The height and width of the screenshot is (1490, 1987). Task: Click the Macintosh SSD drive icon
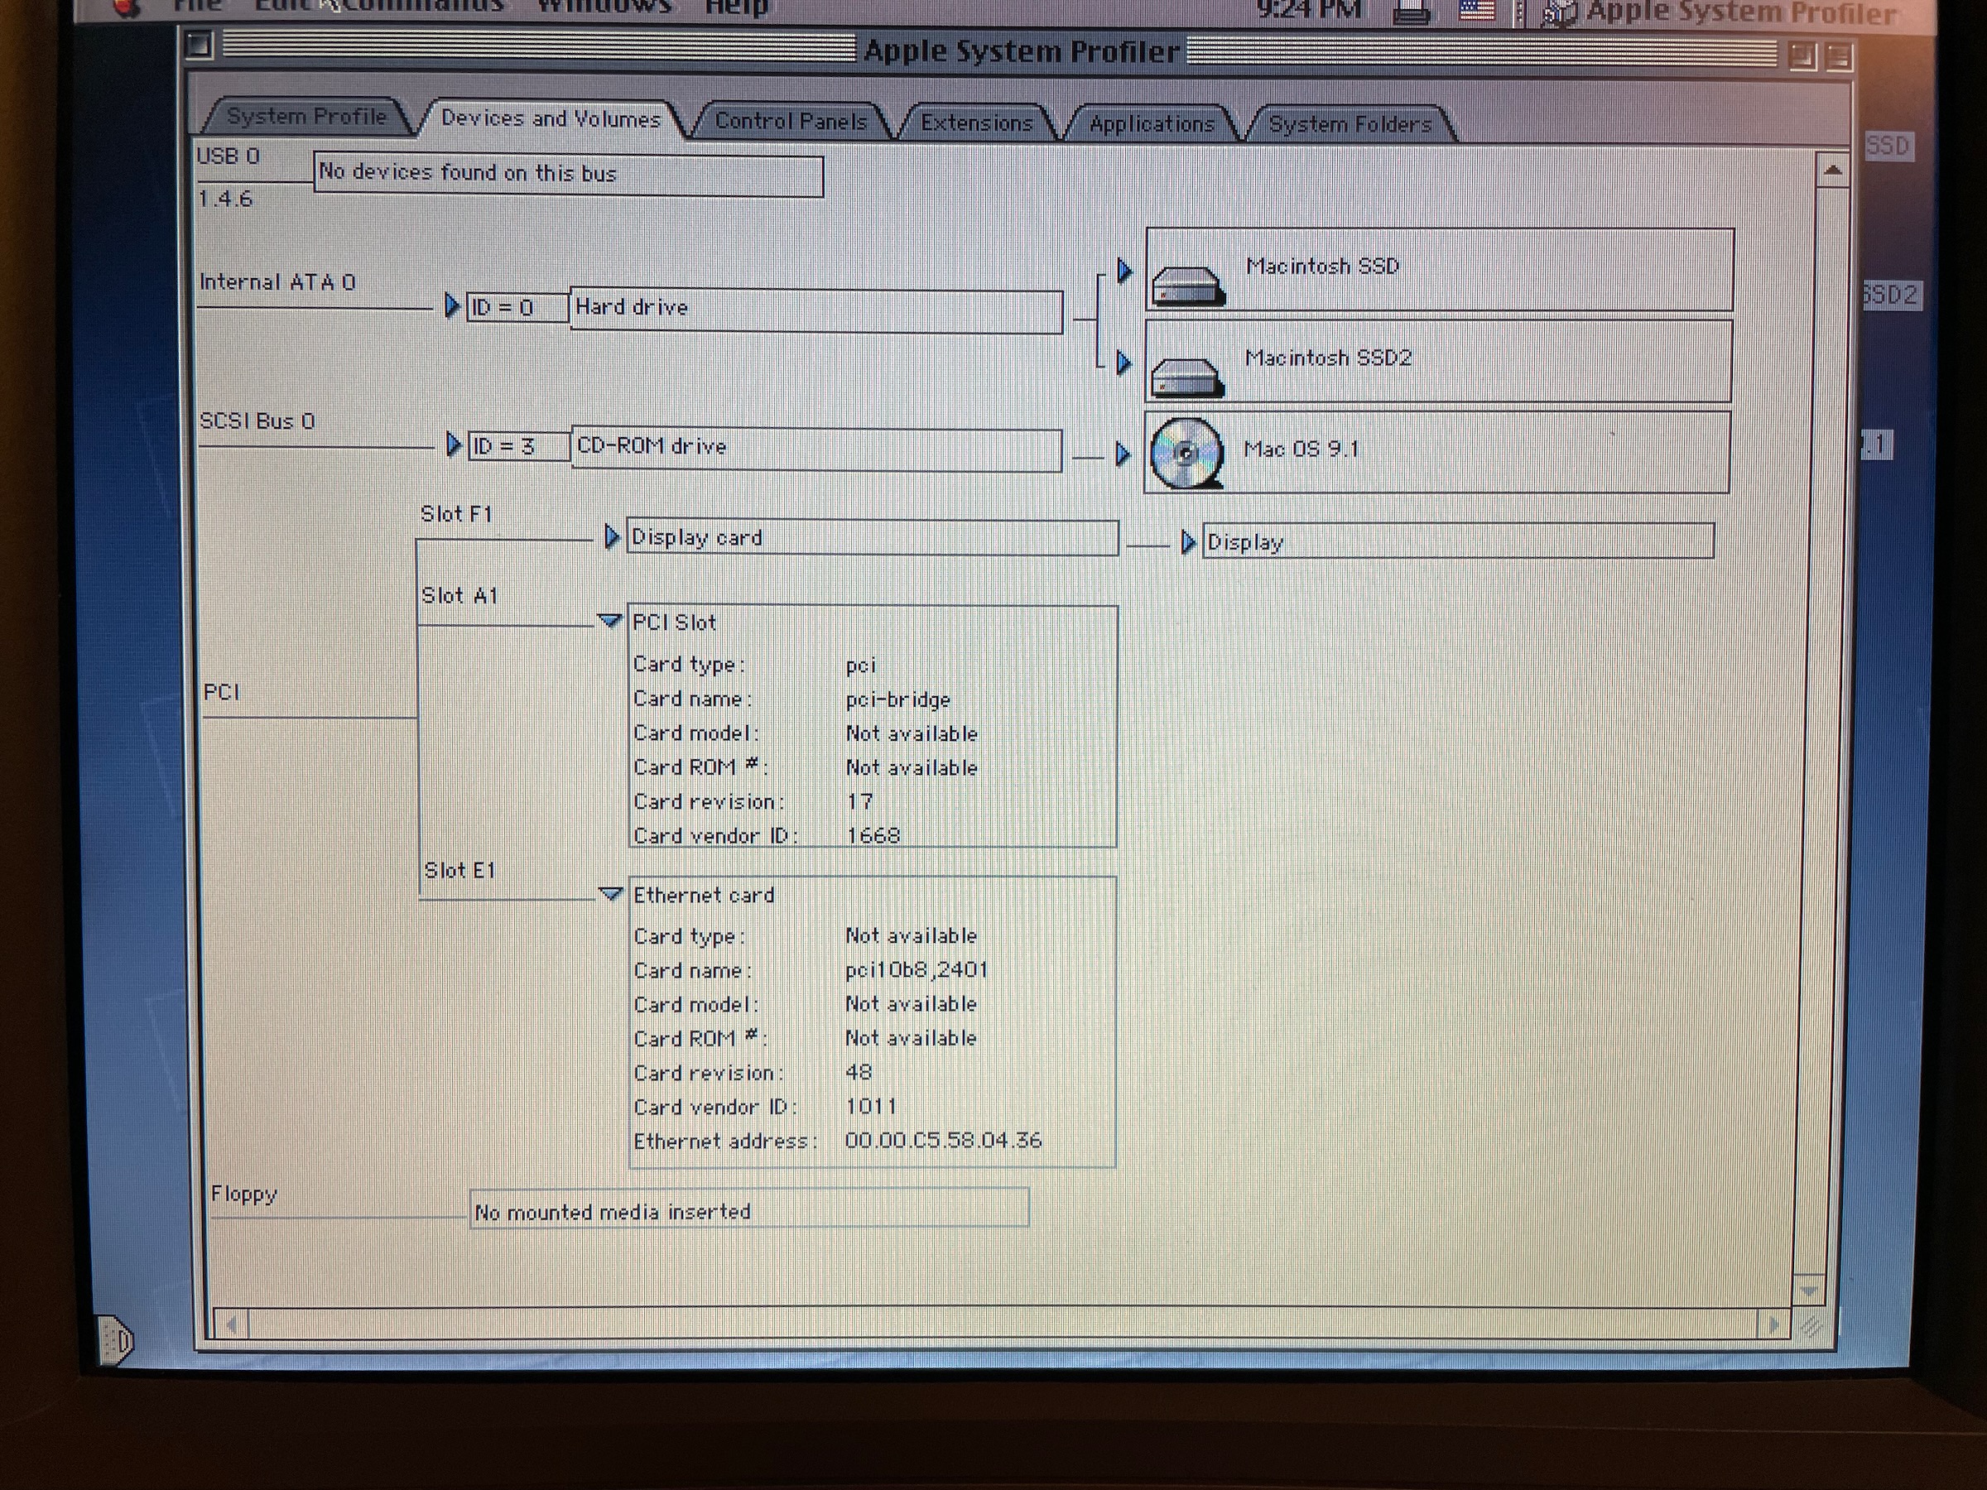point(1187,286)
